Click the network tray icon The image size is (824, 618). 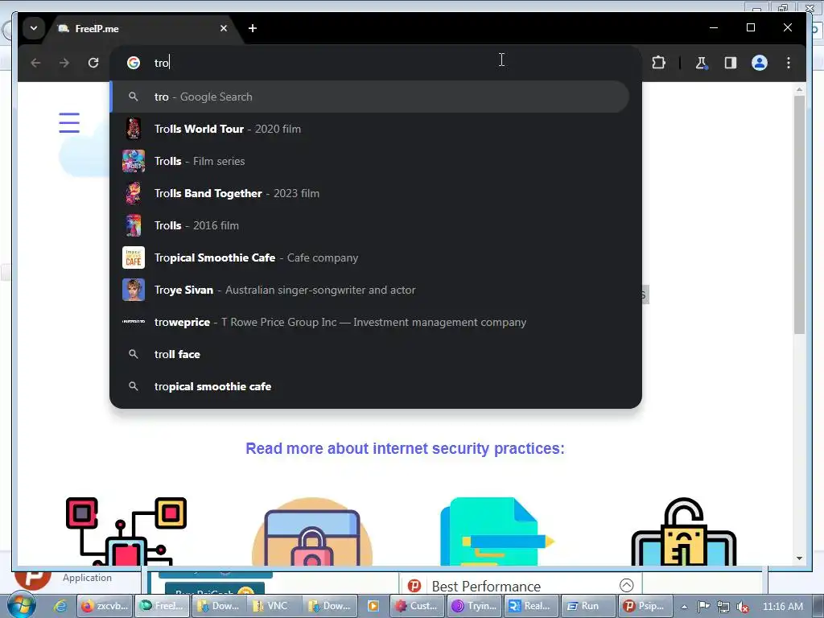coord(723,607)
